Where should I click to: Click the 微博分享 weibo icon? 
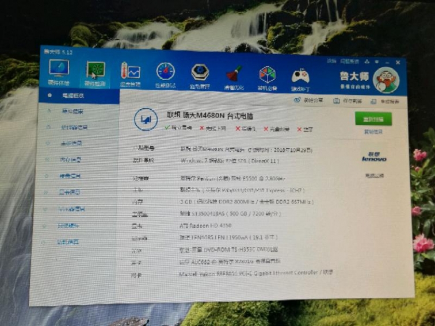297,100
